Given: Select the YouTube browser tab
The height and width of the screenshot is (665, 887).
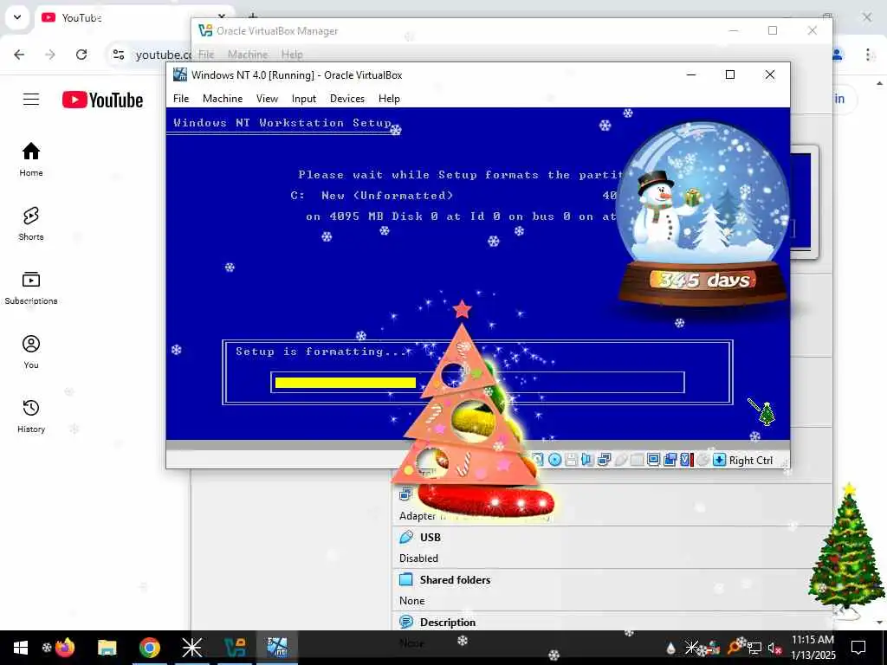Looking at the screenshot, I should [x=136, y=17].
